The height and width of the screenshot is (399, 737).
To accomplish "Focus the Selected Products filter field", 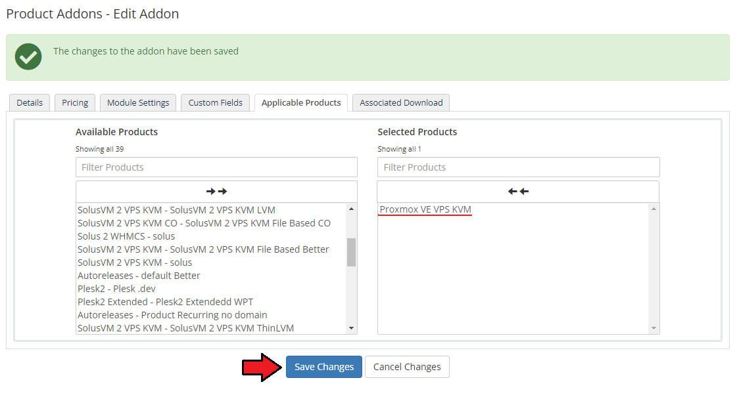I will (519, 167).
